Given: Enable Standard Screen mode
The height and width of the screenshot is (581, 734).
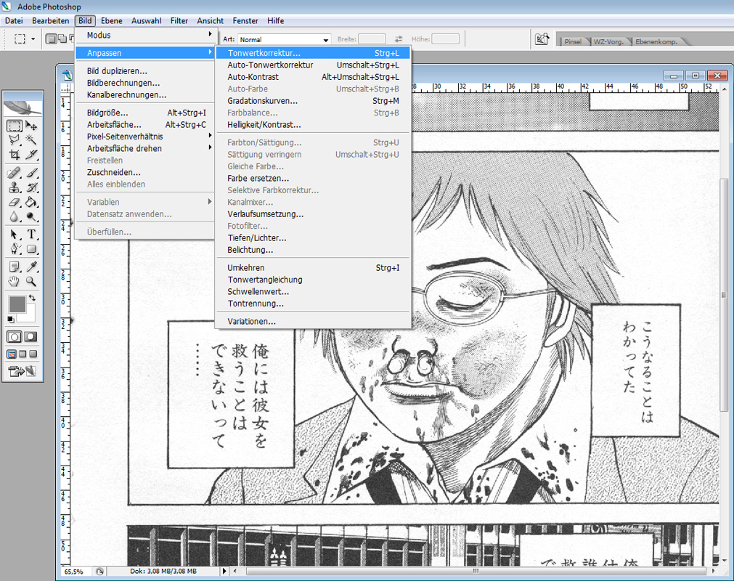Looking at the screenshot, I should point(12,354).
